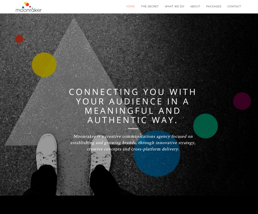
Task: Go to THE SECRET page
Action: 150,6
